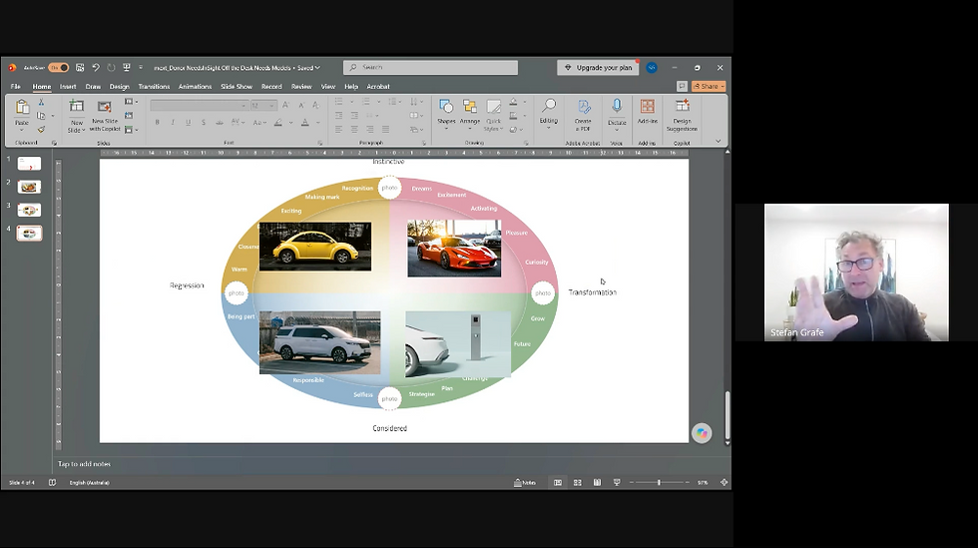This screenshot has width=978, height=549.
Task: Toggle the AutoSave switch
Action: pyautogui.click(x=59, y=68)
